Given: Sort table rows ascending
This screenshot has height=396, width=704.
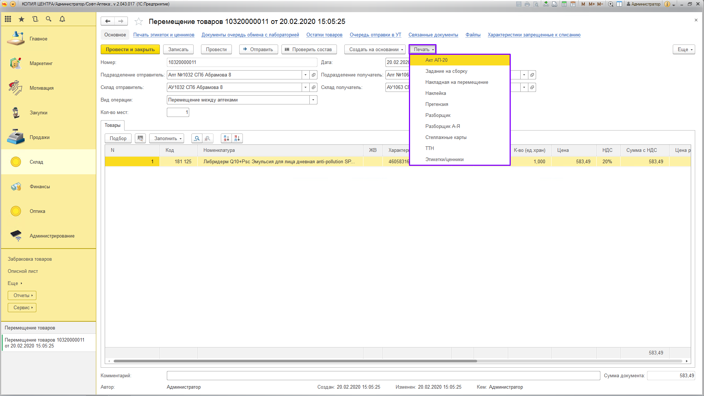Looking at the screenshot, I should tap(226, 138).
